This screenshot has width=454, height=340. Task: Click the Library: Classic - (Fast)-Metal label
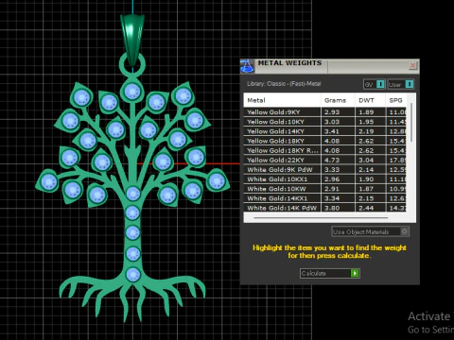(284, 84)
